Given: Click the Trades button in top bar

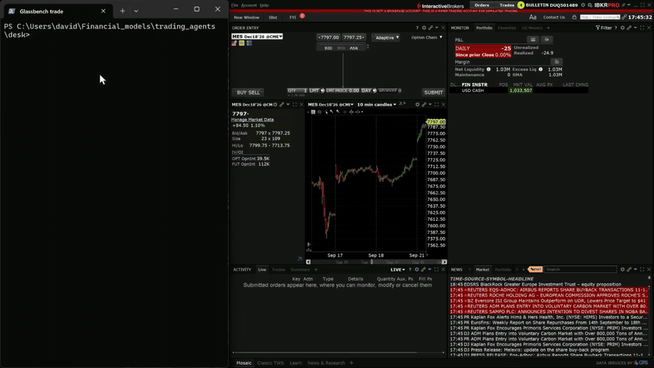Looking at the screenshot, I should 507,5.
